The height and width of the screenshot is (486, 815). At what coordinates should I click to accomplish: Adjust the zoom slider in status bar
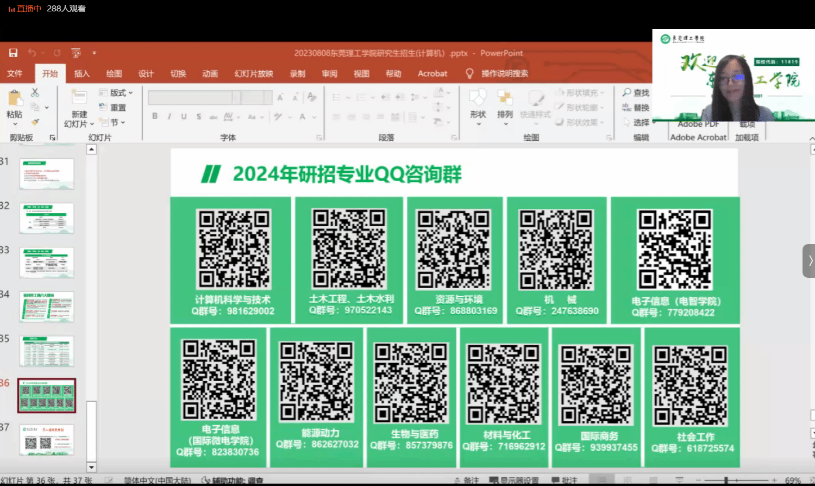(x=726, y=481)
